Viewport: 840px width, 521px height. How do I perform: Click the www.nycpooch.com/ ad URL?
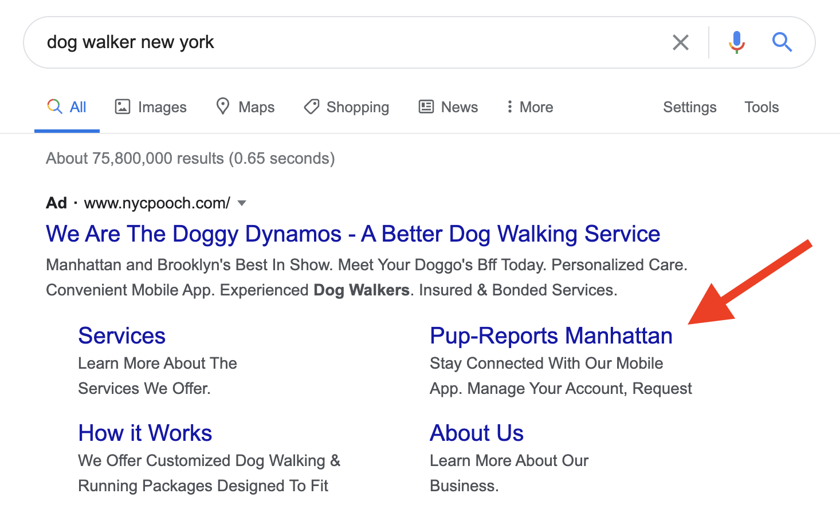tap(157, 203)
